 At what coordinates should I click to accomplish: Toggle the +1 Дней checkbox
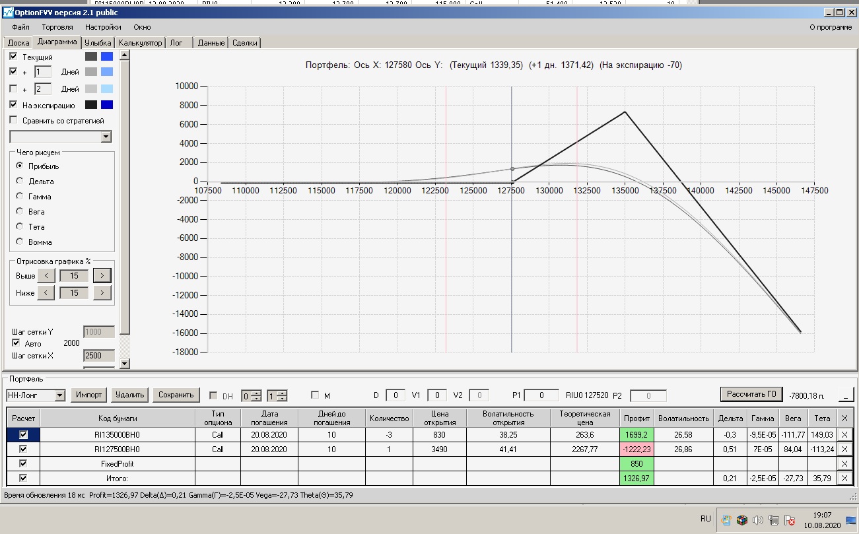coord(13,71)
